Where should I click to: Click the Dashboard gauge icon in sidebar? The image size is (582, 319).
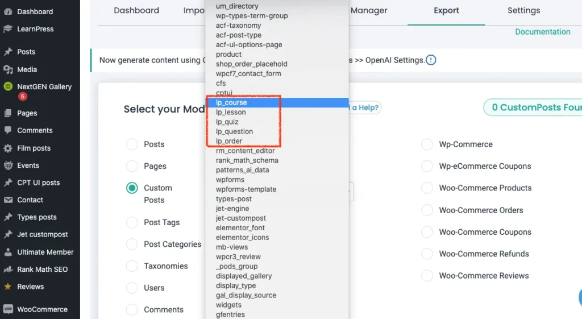pos(8,11)
